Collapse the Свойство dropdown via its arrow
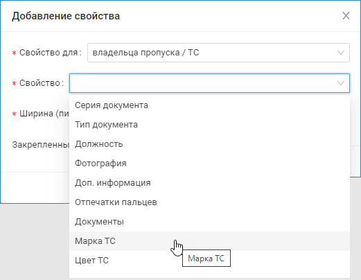 (x=341, y=83)
